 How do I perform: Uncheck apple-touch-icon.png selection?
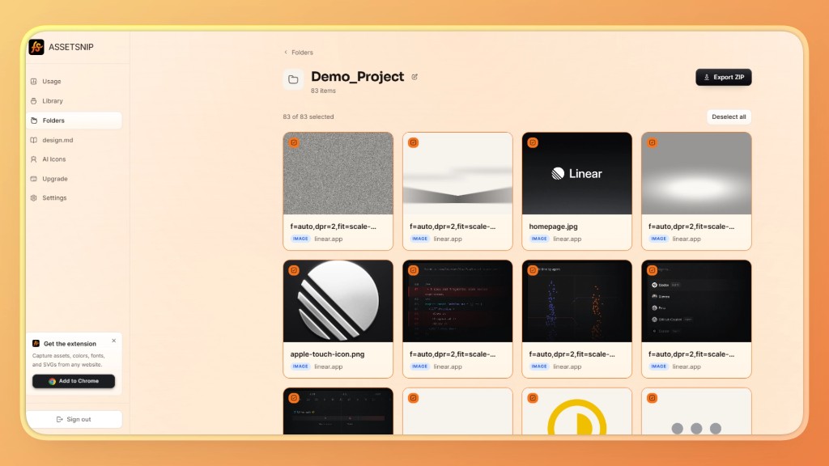click(x=294, y=270)
